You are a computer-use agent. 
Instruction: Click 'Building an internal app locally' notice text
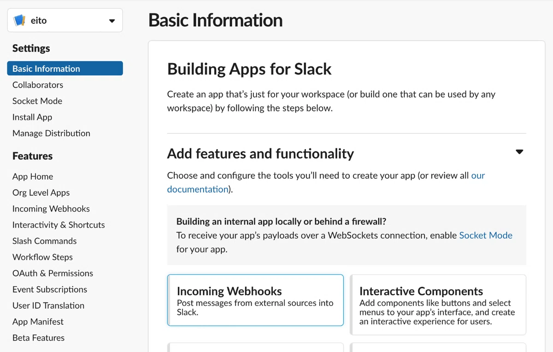click(x=282, y=221)
